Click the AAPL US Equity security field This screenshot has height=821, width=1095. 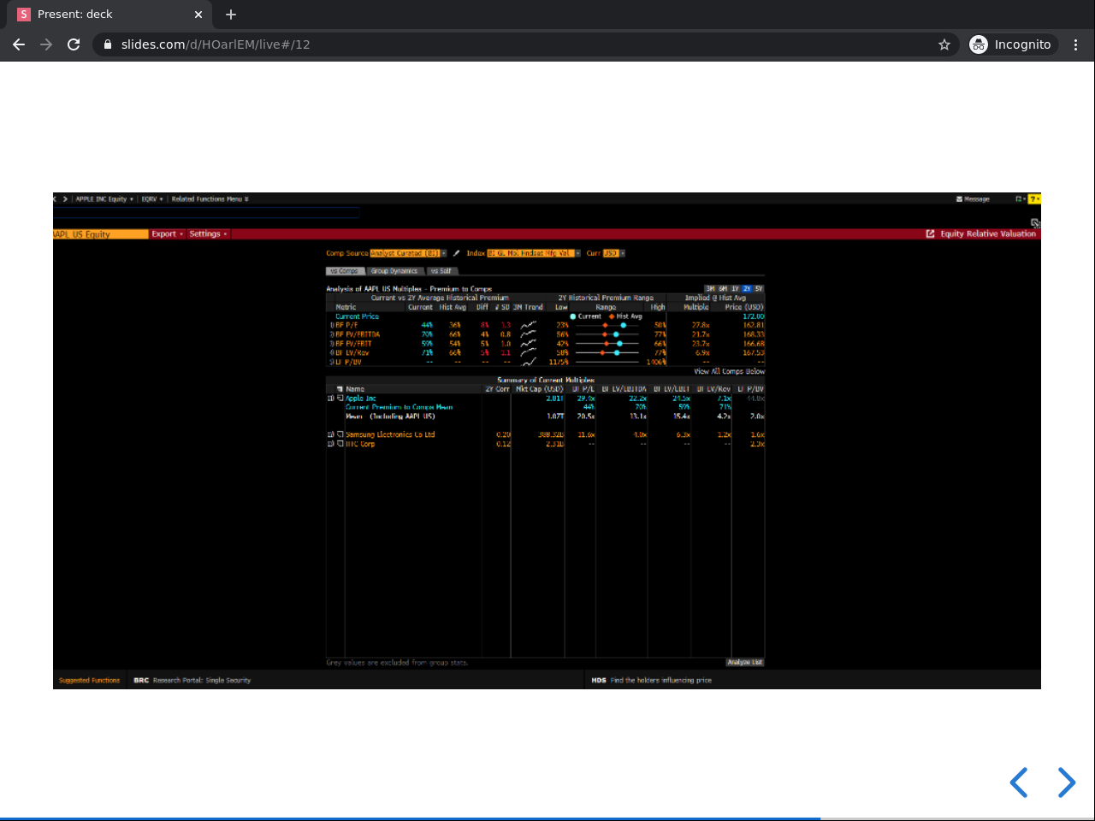100,234
